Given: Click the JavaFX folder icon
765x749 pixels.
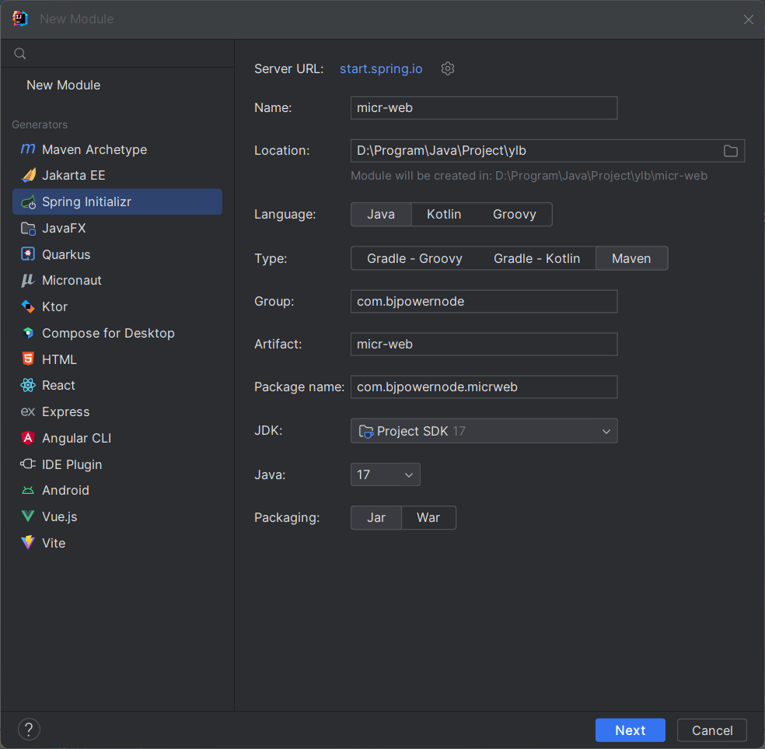Looking at the screenshot, I should [28, 228].
